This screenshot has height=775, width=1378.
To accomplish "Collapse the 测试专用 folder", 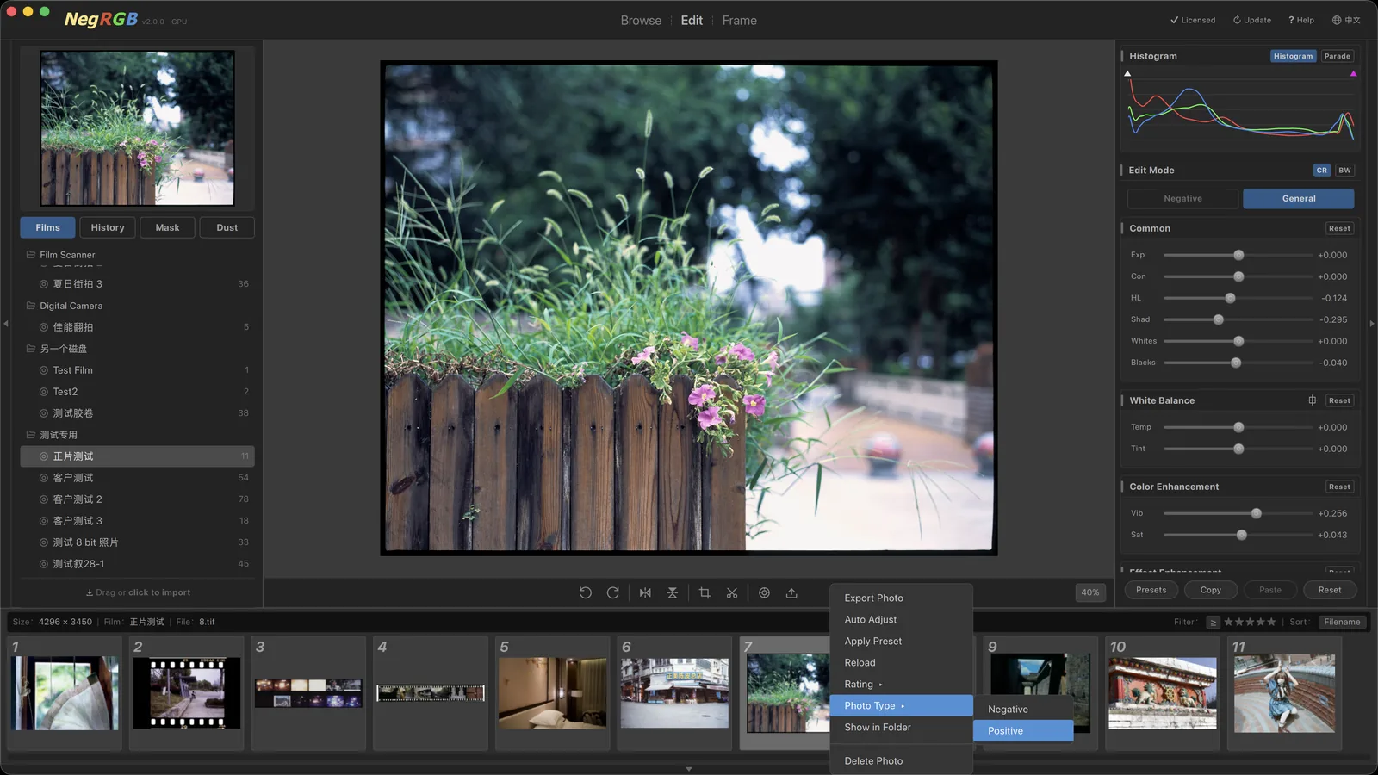I will point(31,435).
